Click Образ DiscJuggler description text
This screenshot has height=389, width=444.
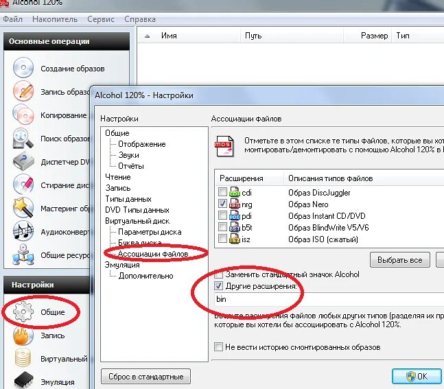tap(319, 193)
